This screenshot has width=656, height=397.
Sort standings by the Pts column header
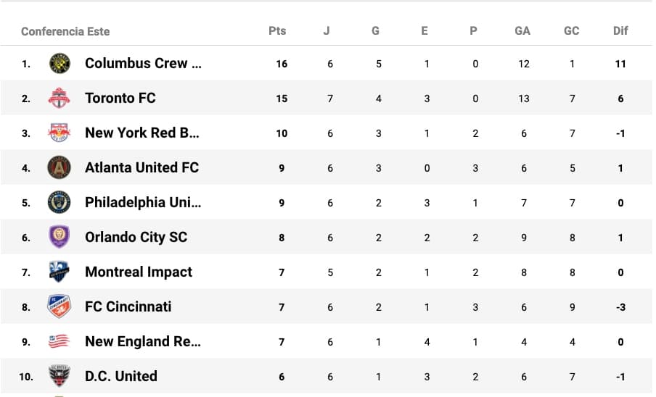[277, 31]
